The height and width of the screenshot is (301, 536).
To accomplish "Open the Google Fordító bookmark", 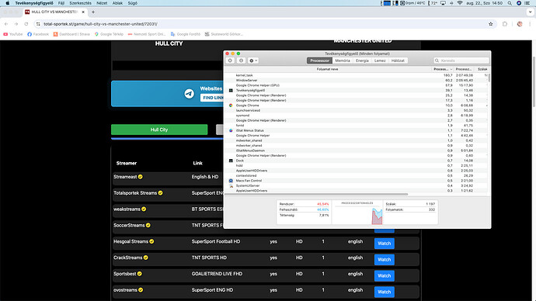I will [x=186, y=34].
